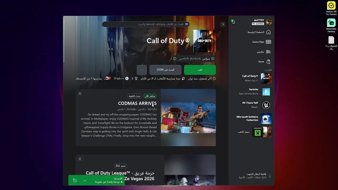Viewport: 338px width, 190px height.
Task: Click the last played clock icon
Action: (214, 78)
